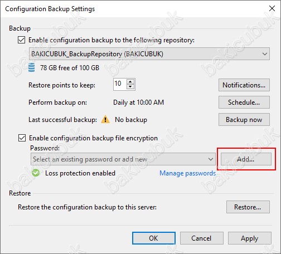Open the Schedule settings

click(x=244, y=102)
